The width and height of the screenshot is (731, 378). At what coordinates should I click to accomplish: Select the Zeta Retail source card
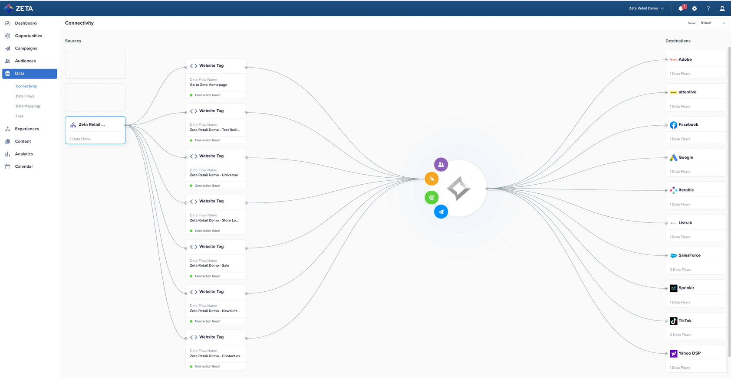pyautogui.click(x=95, y=130)
